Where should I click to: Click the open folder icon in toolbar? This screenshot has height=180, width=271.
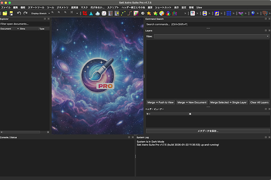click(4, 13)
